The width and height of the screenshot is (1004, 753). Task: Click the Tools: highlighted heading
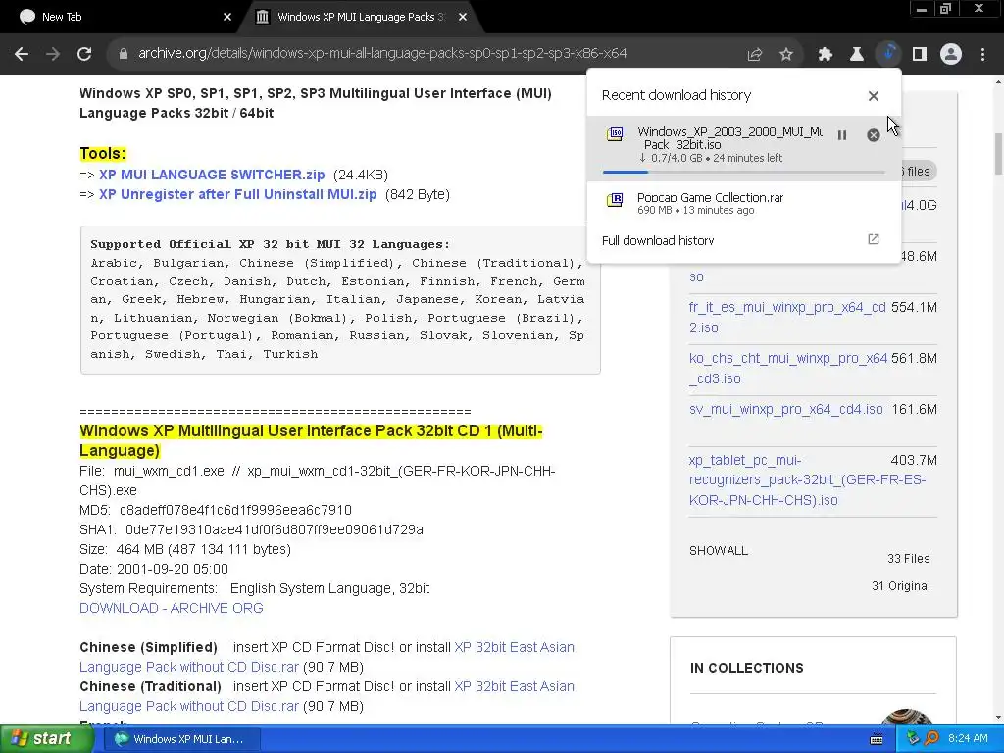103,154
